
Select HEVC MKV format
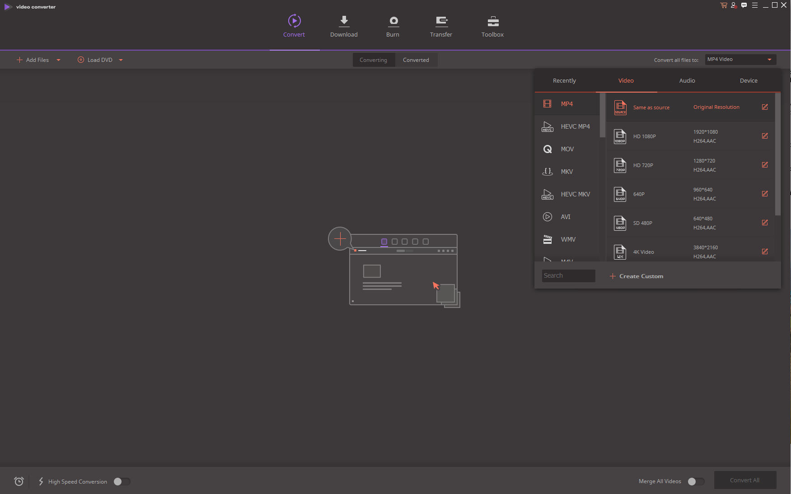pyautogui.click(x=567, y=194)
